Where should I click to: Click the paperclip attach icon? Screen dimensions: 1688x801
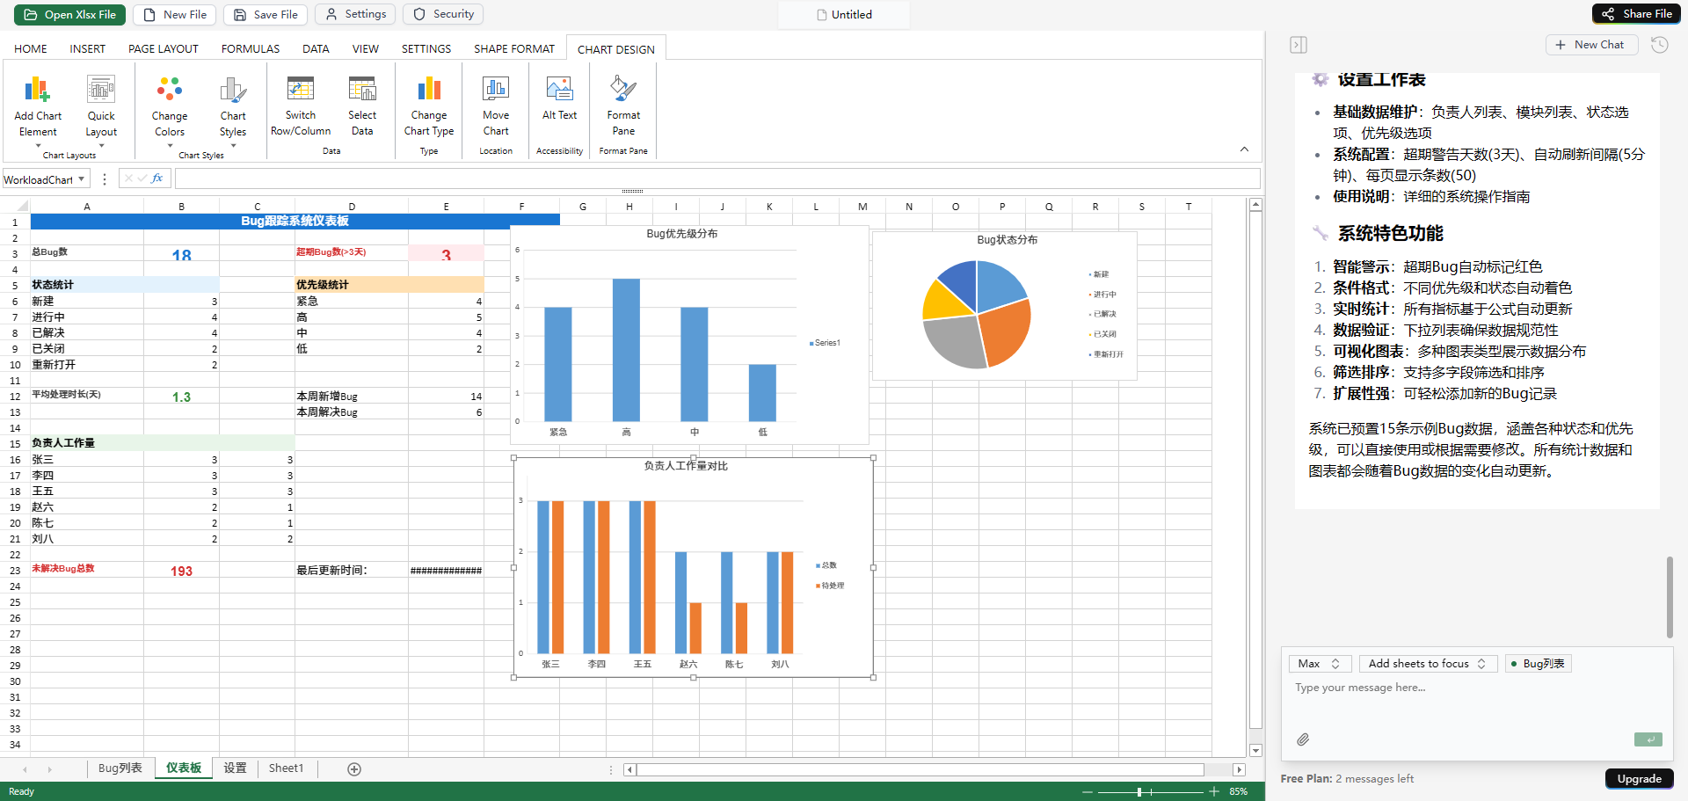(1303, 739)
